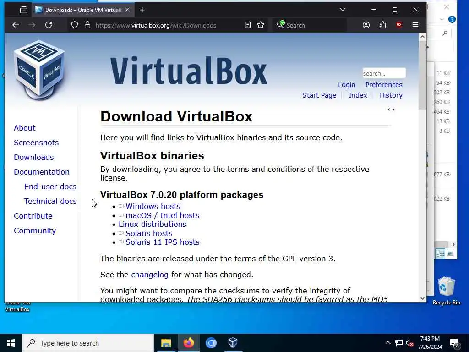This screenshot has height=352, width=469.
Task: Download the Windows hosts package
Action: coord(153,207)
